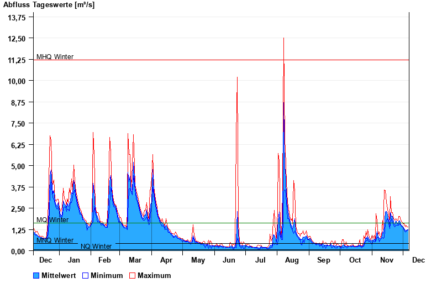442x304 pixels.
Task: Click the MHQ Winter reference line label
Action: (x=55, y=56)
